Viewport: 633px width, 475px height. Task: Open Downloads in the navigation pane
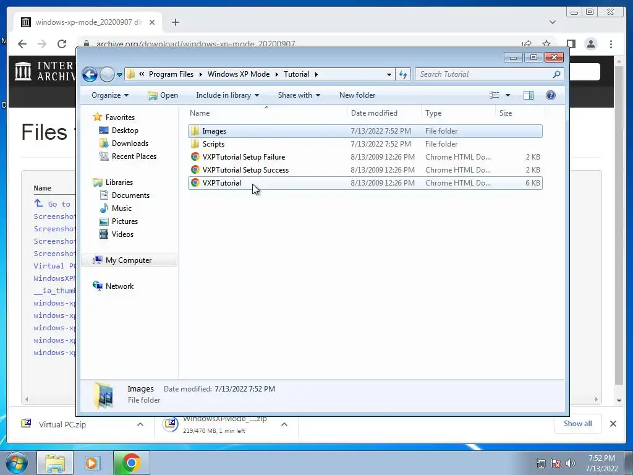pyautogui.click(x=130, y=143)
